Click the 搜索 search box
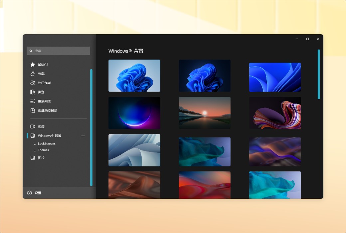The height and width of the screenshot is (233, 346). [58, 51]
